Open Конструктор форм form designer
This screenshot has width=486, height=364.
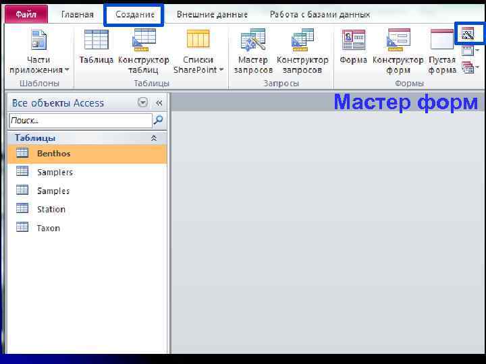tap(398, 51)
